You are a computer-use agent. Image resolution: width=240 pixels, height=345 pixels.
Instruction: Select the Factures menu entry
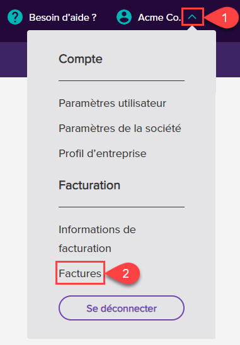click(80, 273)
